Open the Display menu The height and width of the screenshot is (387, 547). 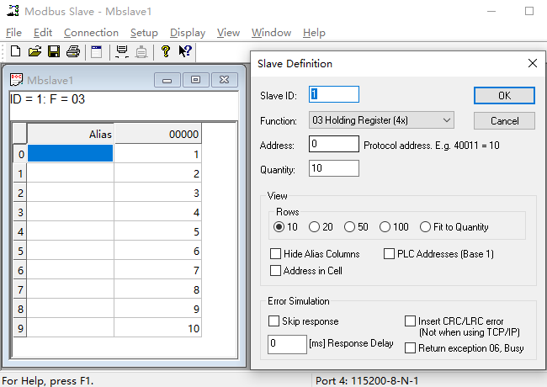click(x=187, y=33)
